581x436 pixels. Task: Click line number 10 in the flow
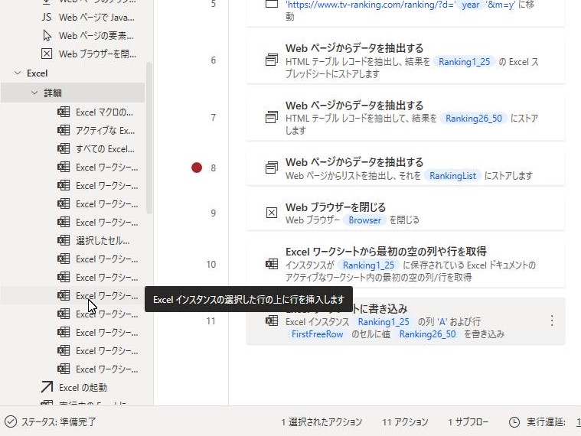point(211,264)
